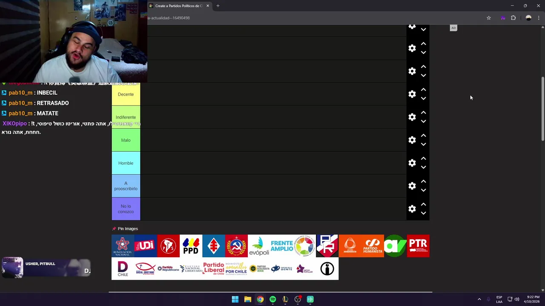Select the Partido Nacional Libertario logo
This screenshot has height=306, width=545.
191,269
